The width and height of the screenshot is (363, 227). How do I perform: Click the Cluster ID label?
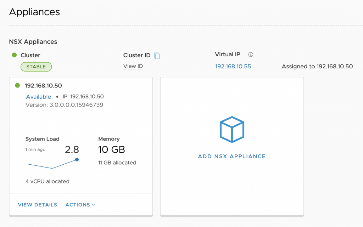tap(137, 56)
